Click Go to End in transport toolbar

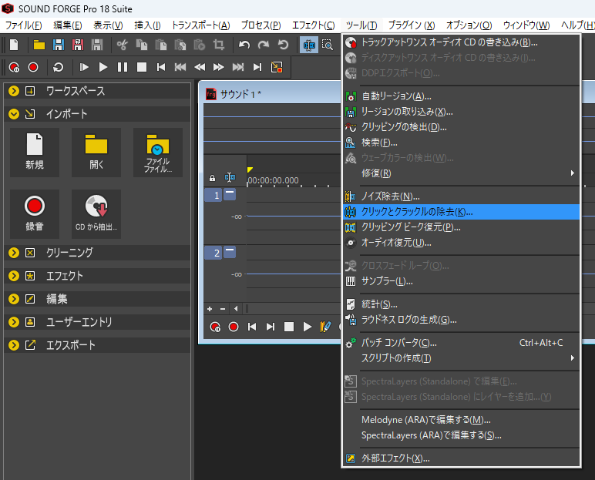point(257,67)
